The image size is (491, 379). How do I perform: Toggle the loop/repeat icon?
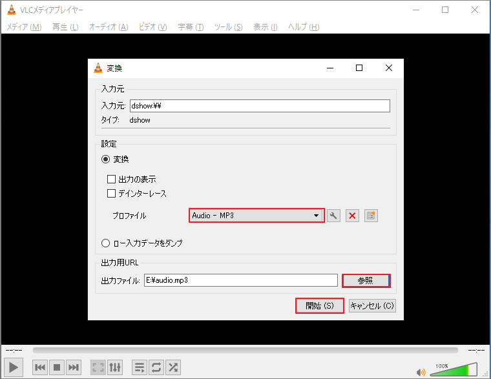(x=156, y=367)
